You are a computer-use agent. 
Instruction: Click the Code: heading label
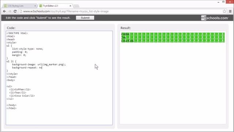coord(11,28)
